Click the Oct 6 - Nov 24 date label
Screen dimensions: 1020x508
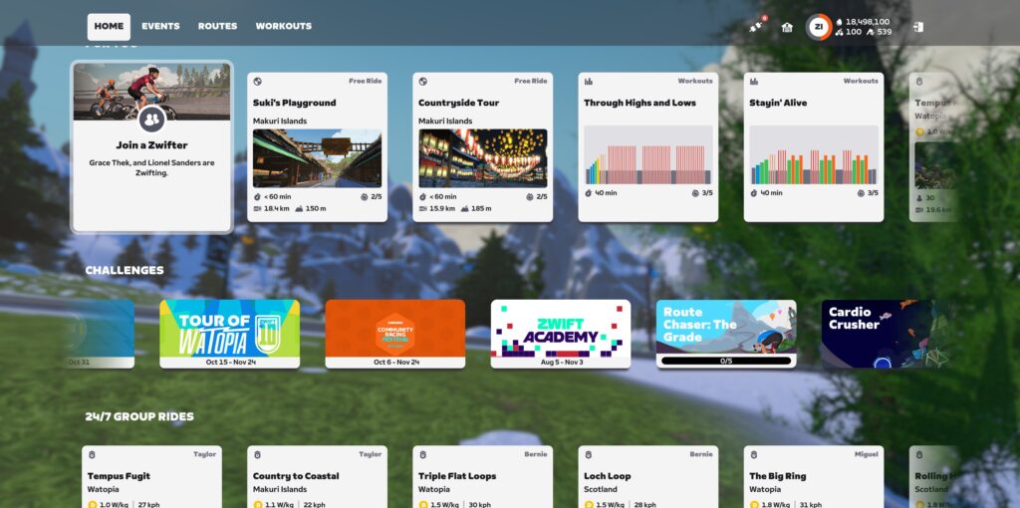[x=394, y=362]
